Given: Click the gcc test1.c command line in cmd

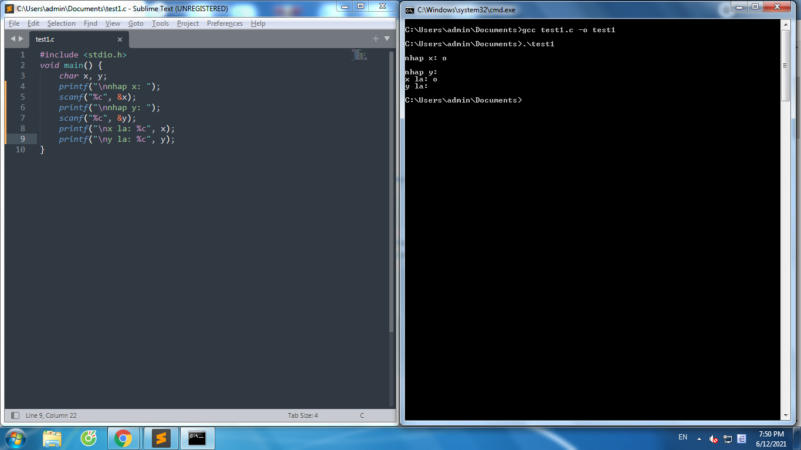Looking at the screenshot, I should coord(510,30).
